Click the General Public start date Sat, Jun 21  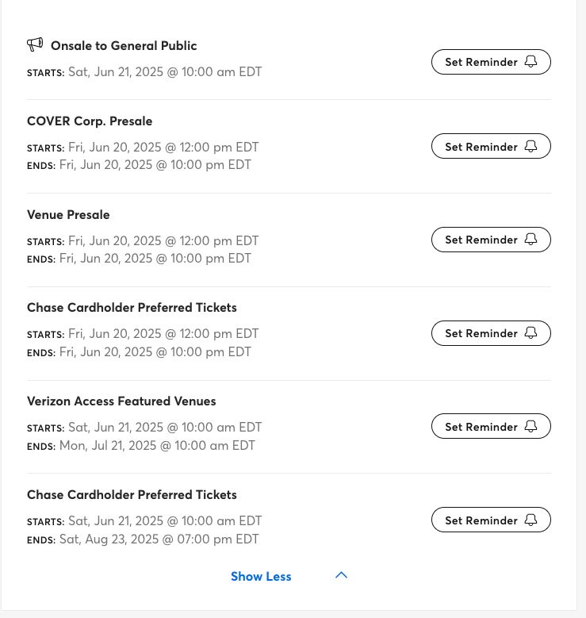pyautogui.click(x=165, y=72)
